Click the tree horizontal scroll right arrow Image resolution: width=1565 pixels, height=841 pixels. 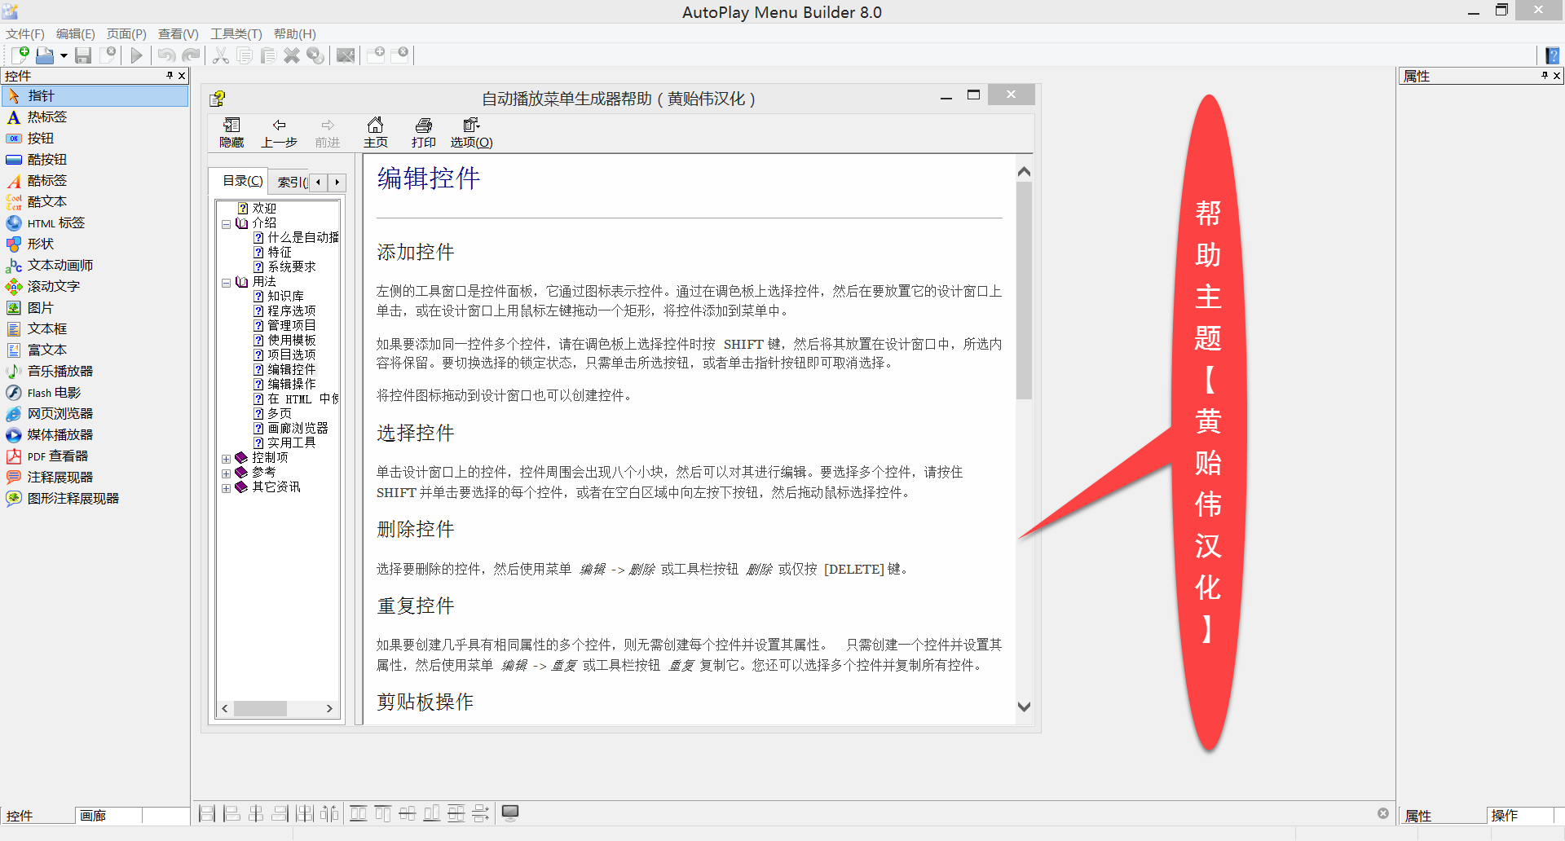pos(329,709)
